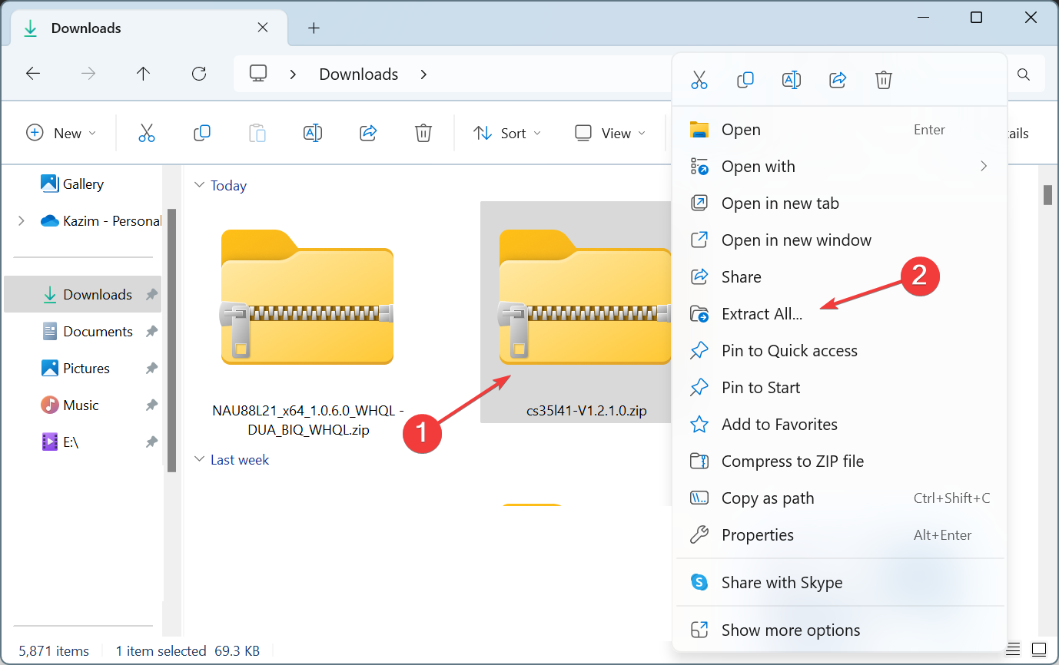Screen dimensions: 1059x665
Task: Click the pin icon beside Documents
Action: 152,332
